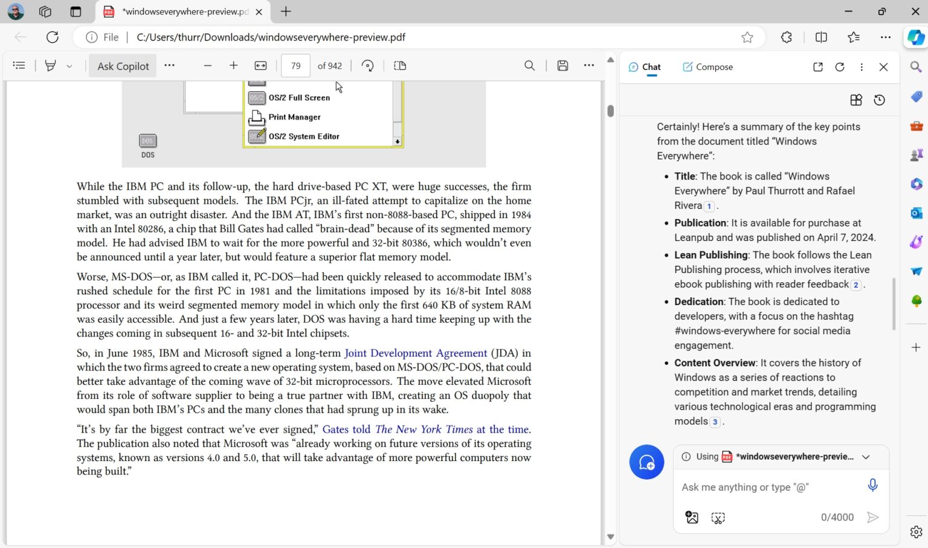Open Copilot plugins panel

click(x=856, y=100)
